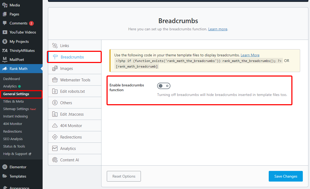Open the Content AI settings tab
Image resolution: width=310 pixels, height=189 pixels.
75,160
